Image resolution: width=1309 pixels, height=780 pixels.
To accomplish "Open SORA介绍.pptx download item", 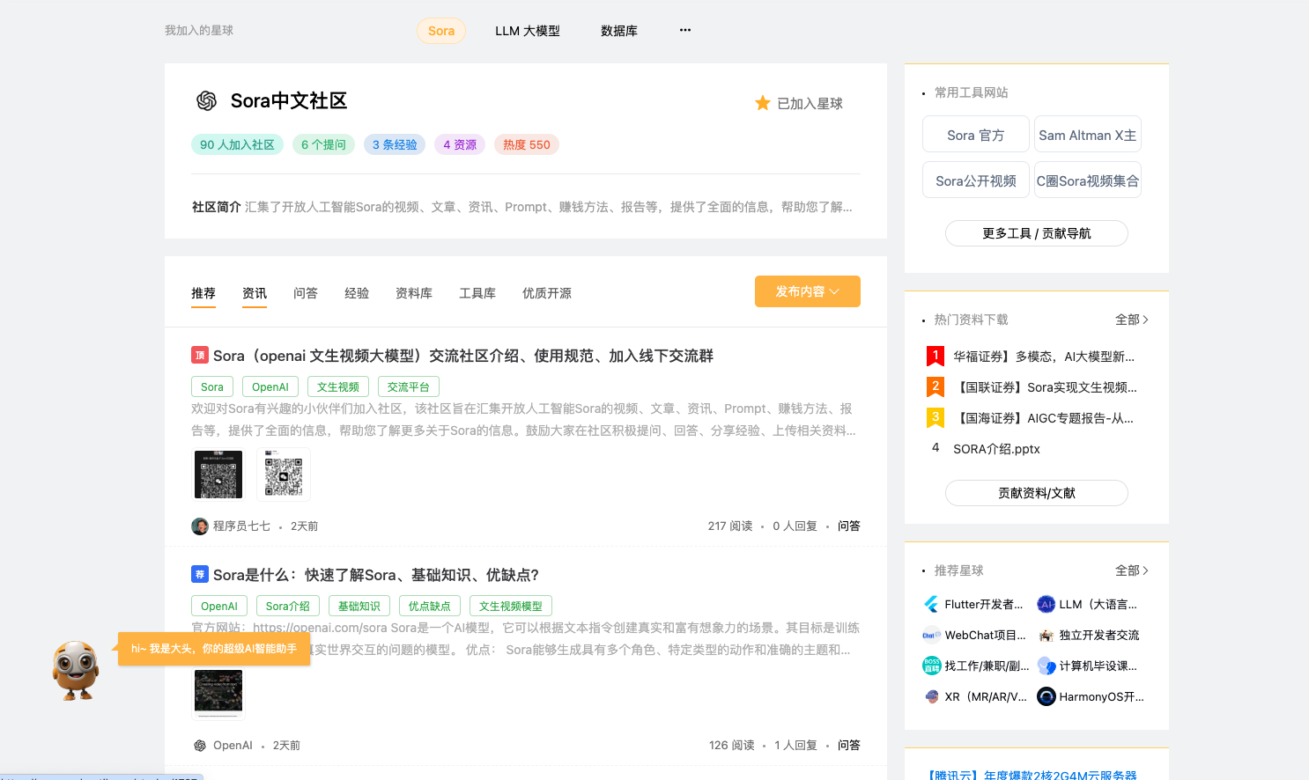I will pyautogui.click(x=996, y=449).
